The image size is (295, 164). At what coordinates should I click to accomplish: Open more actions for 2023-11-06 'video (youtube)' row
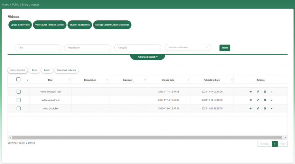click(271, 109)
